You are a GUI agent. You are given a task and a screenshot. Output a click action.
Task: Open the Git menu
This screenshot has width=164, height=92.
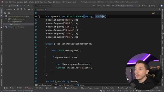54,2
